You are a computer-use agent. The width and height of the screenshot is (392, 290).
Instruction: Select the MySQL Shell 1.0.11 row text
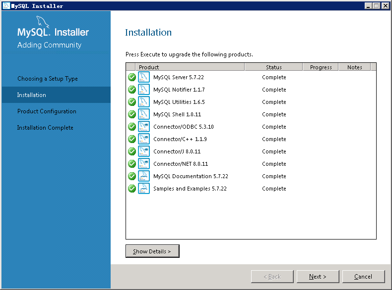[177, 114]
